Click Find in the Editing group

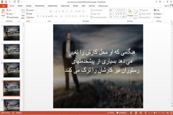157,10
